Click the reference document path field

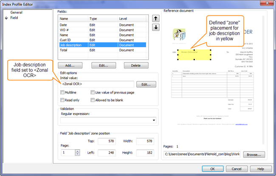point(202,154)
